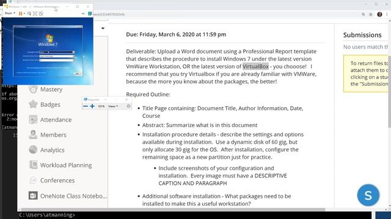Click Next in the Windows 7 setup dialog
This screenshot has height=219, width=391.
point(78,74)
